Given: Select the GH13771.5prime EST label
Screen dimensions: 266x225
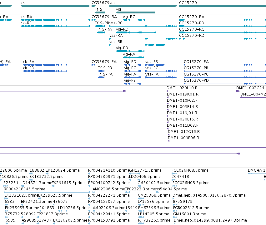Looking at the screenshot, I should point(145,170).
